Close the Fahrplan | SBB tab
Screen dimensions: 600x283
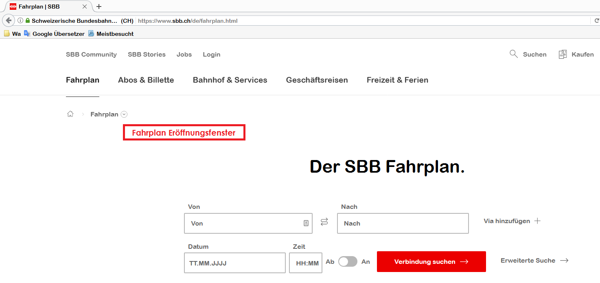tap(85, 7)
